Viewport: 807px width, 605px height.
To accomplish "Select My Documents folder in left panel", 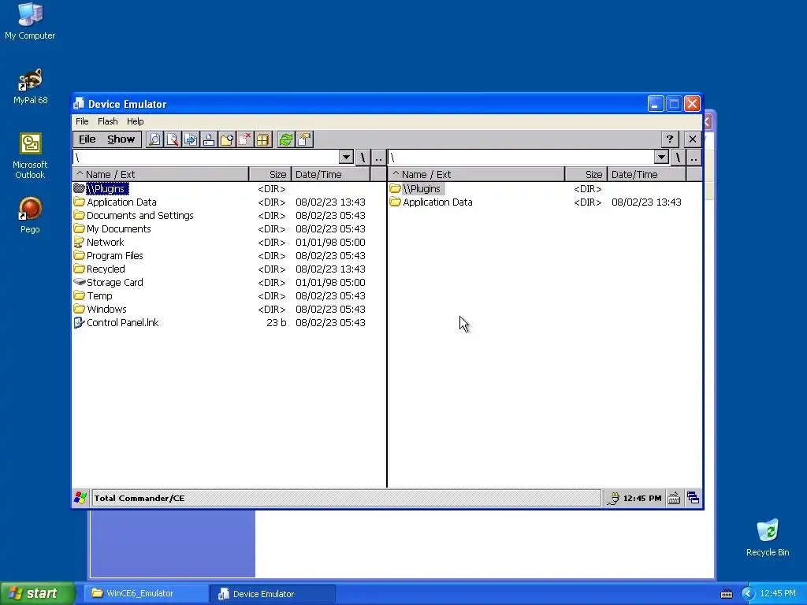I will [119, 229].
